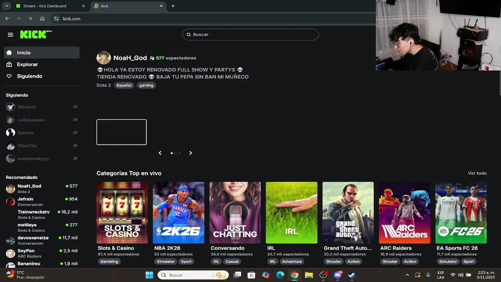The width and height of the screenshot is (501, 282).
Task: Click Spreen offline status icon
Action: click(x=75, y=133)
